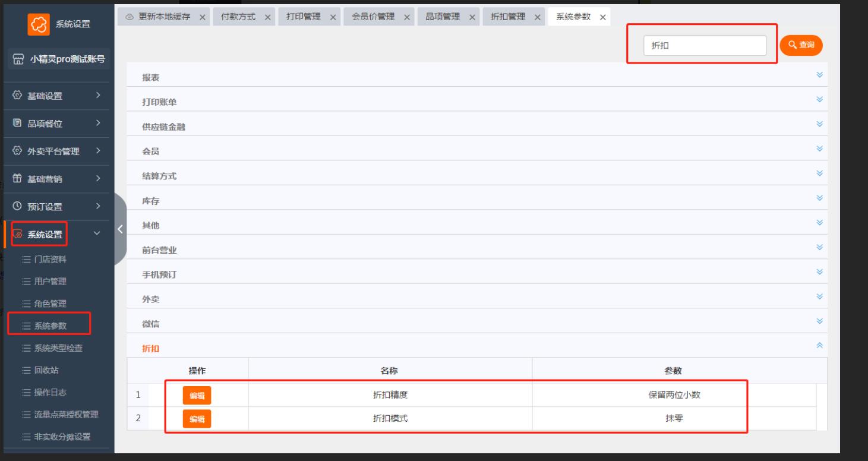This screenshot has height=461, width=868.
Task: Click the gift icon beside 基础营销
Action: 16,179
